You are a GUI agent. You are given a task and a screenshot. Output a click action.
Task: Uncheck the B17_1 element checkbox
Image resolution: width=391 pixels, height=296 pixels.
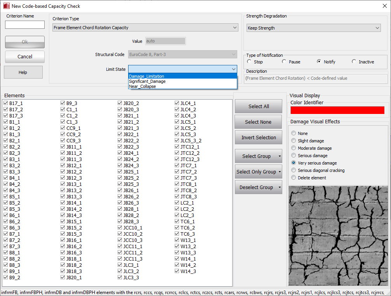click(x=6, y=103)
